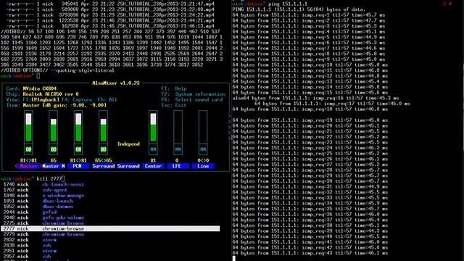Click the Master volume bar in AlsaMixer
Screen dimensions: 464x261
28,128
